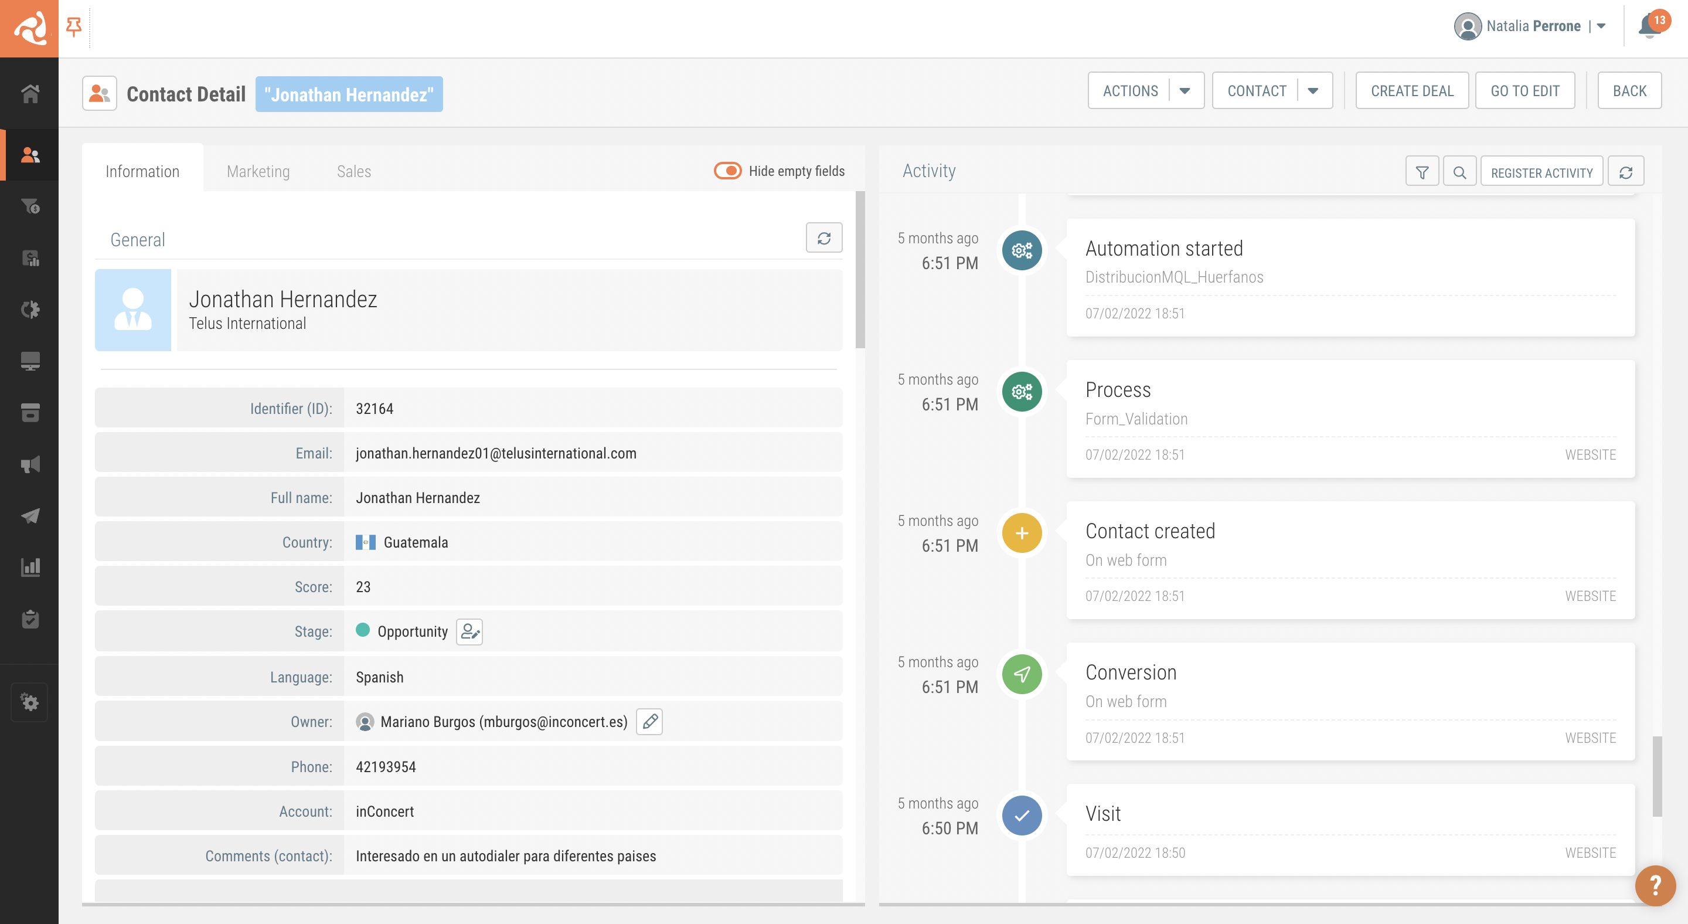Viewport: 1688px width, 924px height.
Task: Switch to the Marketing tab
Action: (257, 171)
